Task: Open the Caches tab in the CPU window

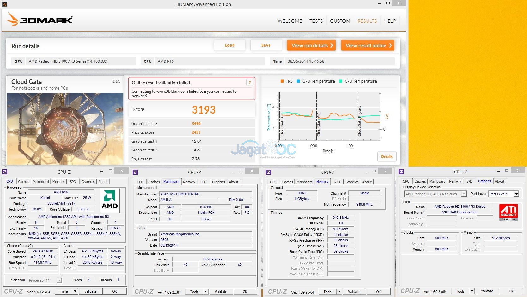Action: (24, 182)
